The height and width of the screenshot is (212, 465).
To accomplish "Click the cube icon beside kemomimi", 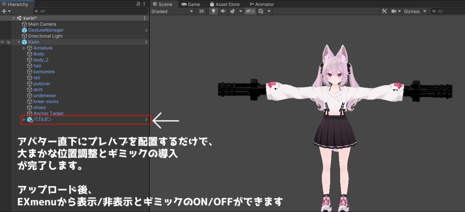I will pyautogui.click(x=30, y=72).
